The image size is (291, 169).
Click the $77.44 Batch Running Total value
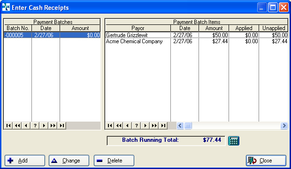point(212,140)
